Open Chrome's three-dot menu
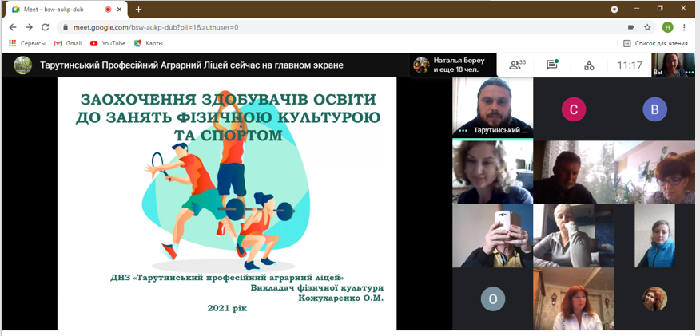Image resolution: width=700 pixels, height=336 pixels. pos(685,27)
